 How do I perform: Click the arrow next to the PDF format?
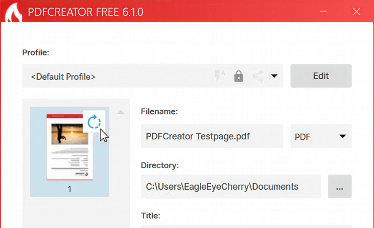pos(342,136)
